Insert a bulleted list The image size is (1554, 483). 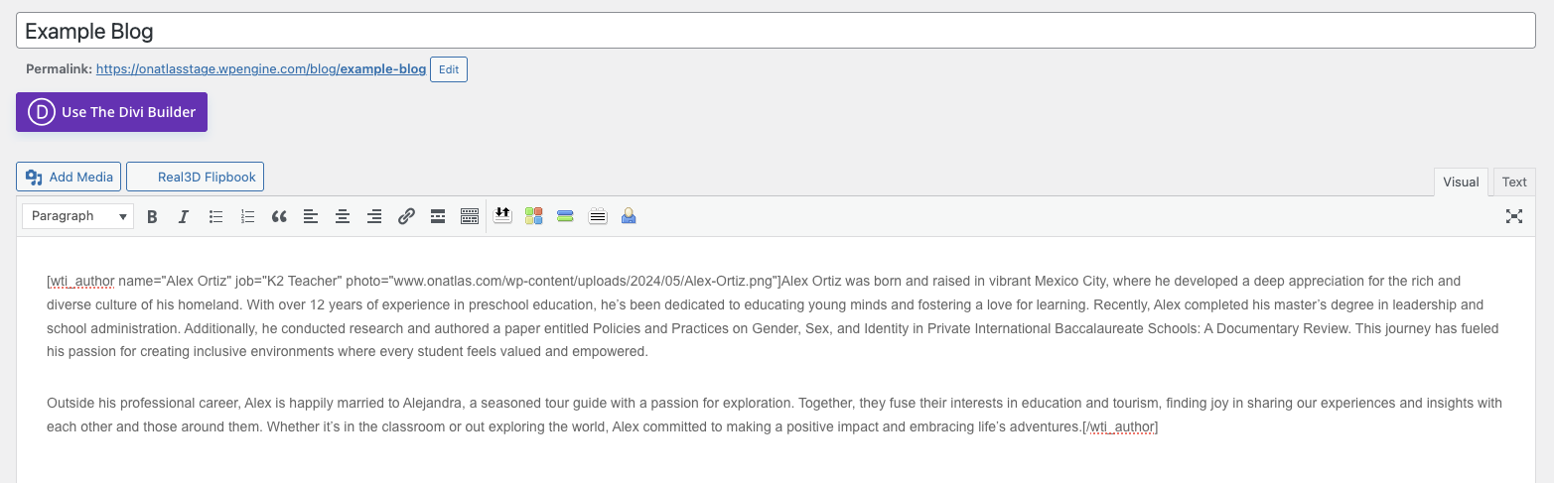pyautogui.click(x=215, y=216)
